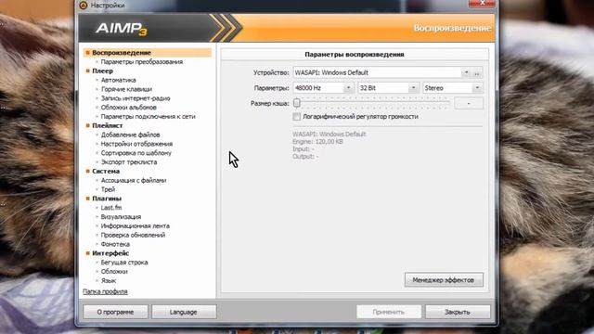The height and width of the screenshot is (334, 594).
Task: Open Параметры подключения к сети page
Action: point(148,116)
